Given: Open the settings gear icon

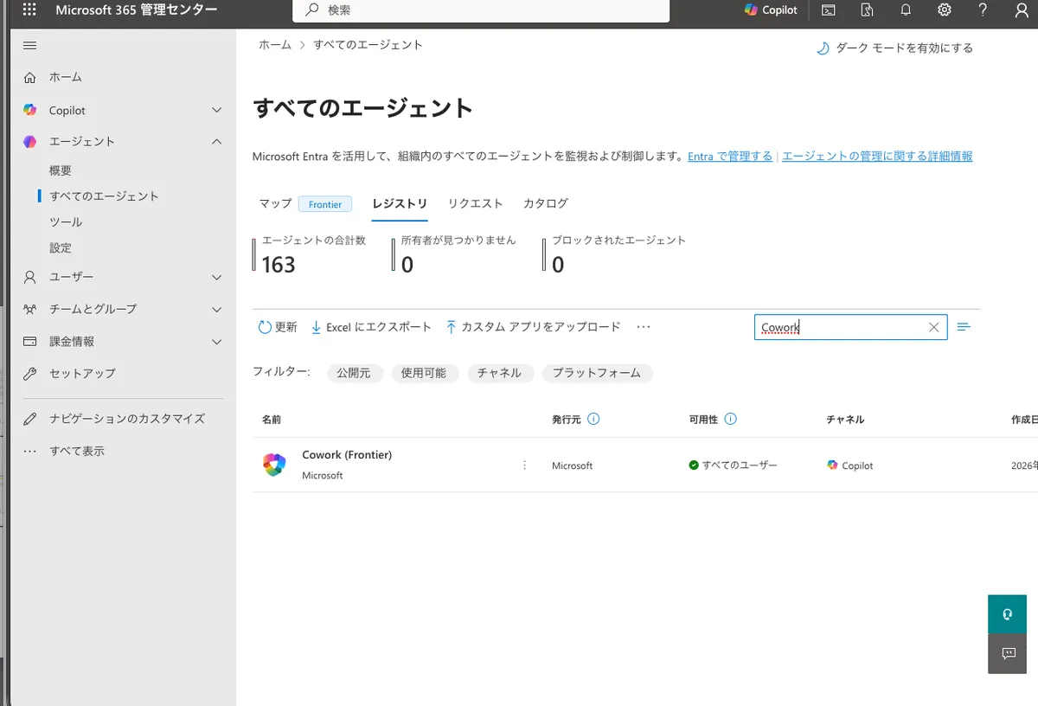Looking at the screenshot, I should 945,10.
